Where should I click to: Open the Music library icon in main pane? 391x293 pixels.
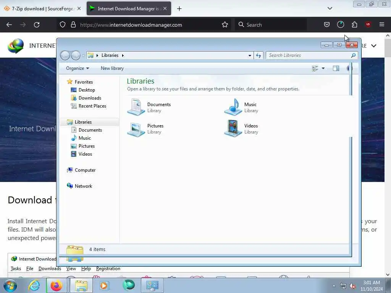pyautogui.click(x=233, y=107)
